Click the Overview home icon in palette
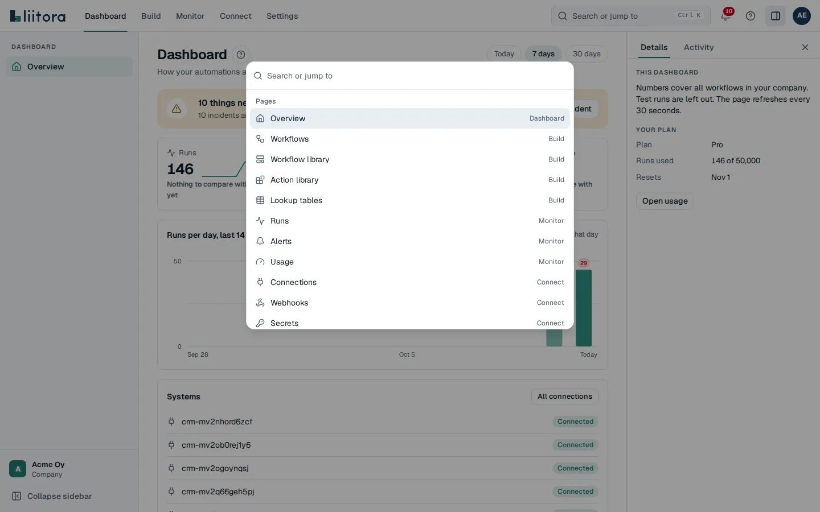Viewport: 820px width, 512px height. point(260,118)
